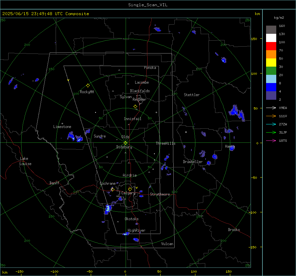This screenshot has width=296, height=276.
Task: Click the gray 130-160 color swatch
Action: pyautogui.click(x=271, y=30)
